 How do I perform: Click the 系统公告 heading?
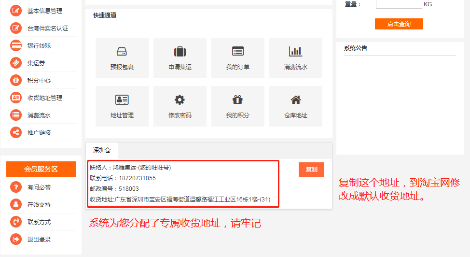(356, 48)
